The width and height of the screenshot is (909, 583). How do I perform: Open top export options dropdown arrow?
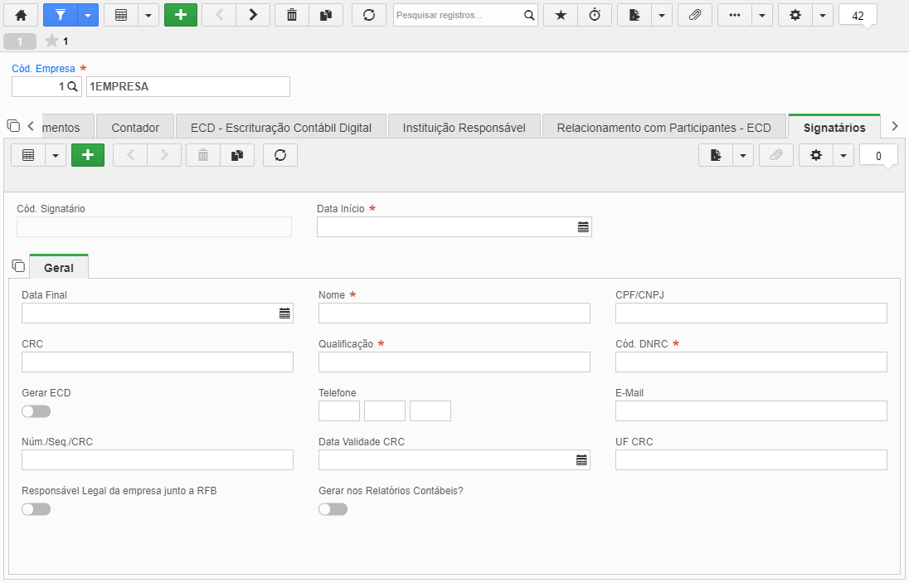(x=662, y=15)
